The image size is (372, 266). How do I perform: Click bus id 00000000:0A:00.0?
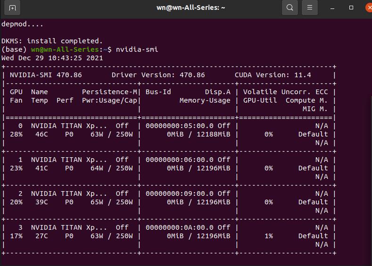click(180, 227)
